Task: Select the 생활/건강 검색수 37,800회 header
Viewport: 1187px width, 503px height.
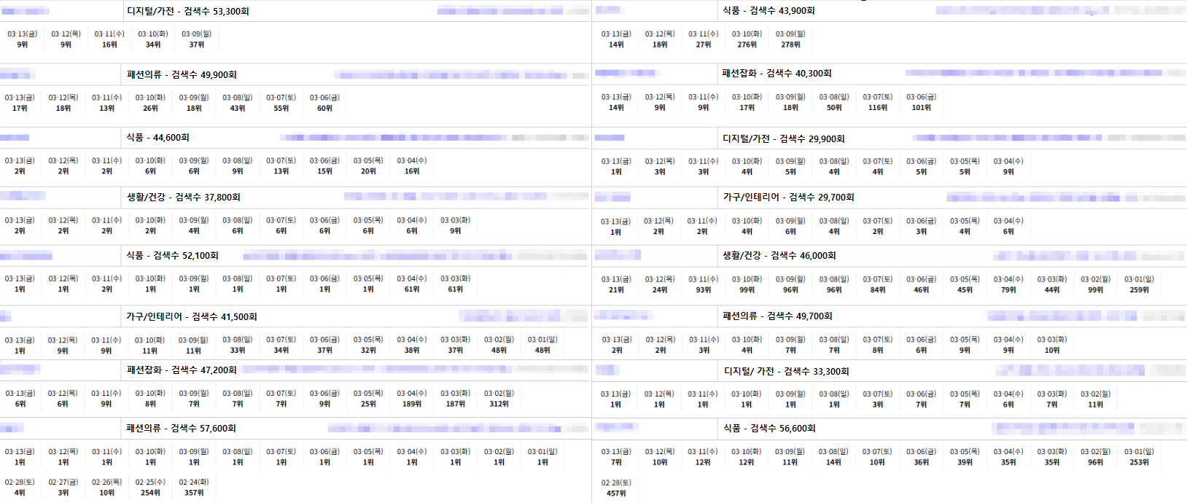Action: click(183, 198)
